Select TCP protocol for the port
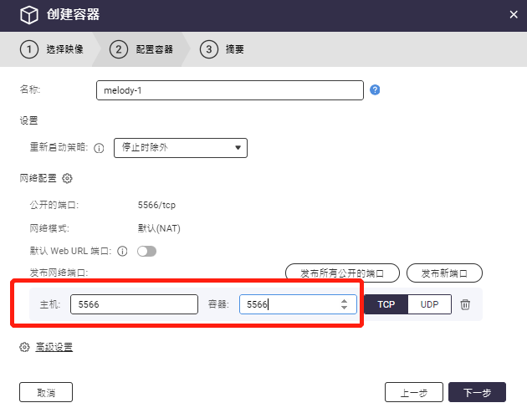This screenshot has width=527, height=413. pyautogui.click(x=386, y=304)
